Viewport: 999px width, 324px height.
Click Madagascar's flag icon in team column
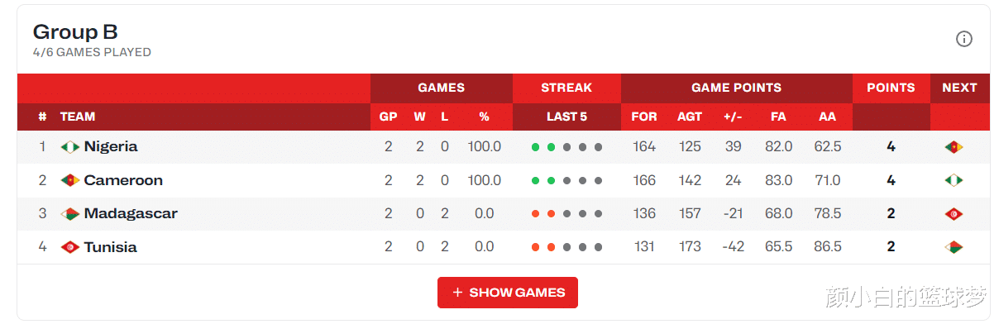(70, 214)
